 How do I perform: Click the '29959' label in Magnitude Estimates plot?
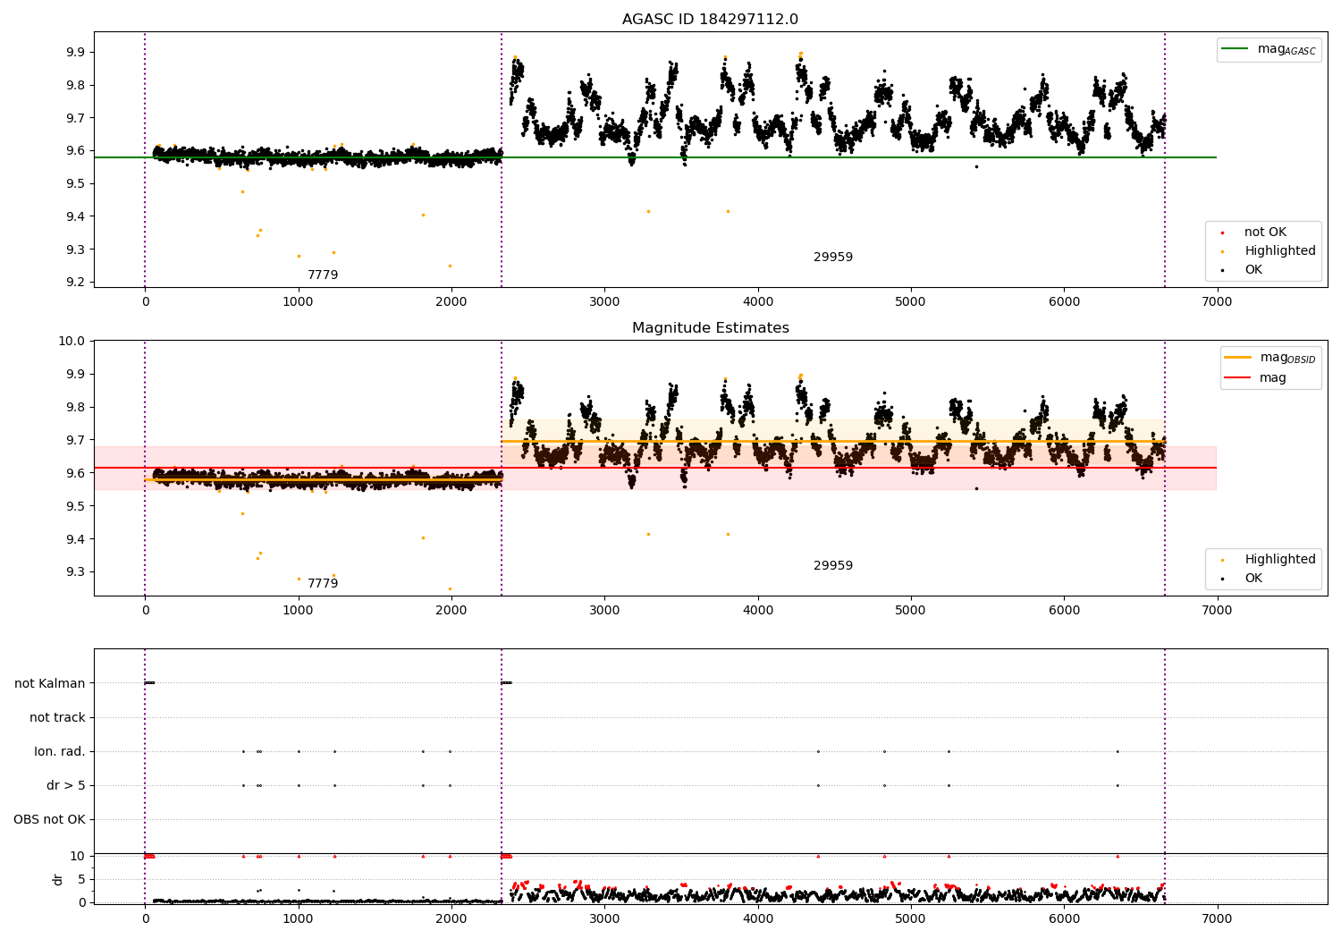(x=833, y=566)
